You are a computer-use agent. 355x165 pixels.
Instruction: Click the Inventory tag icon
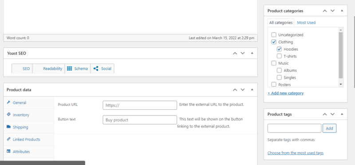[8, 115]
